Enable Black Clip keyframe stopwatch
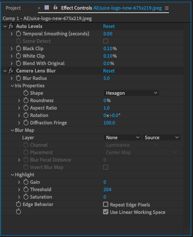The height and width of the screenshot is (237, 193). tap(18, 48)
